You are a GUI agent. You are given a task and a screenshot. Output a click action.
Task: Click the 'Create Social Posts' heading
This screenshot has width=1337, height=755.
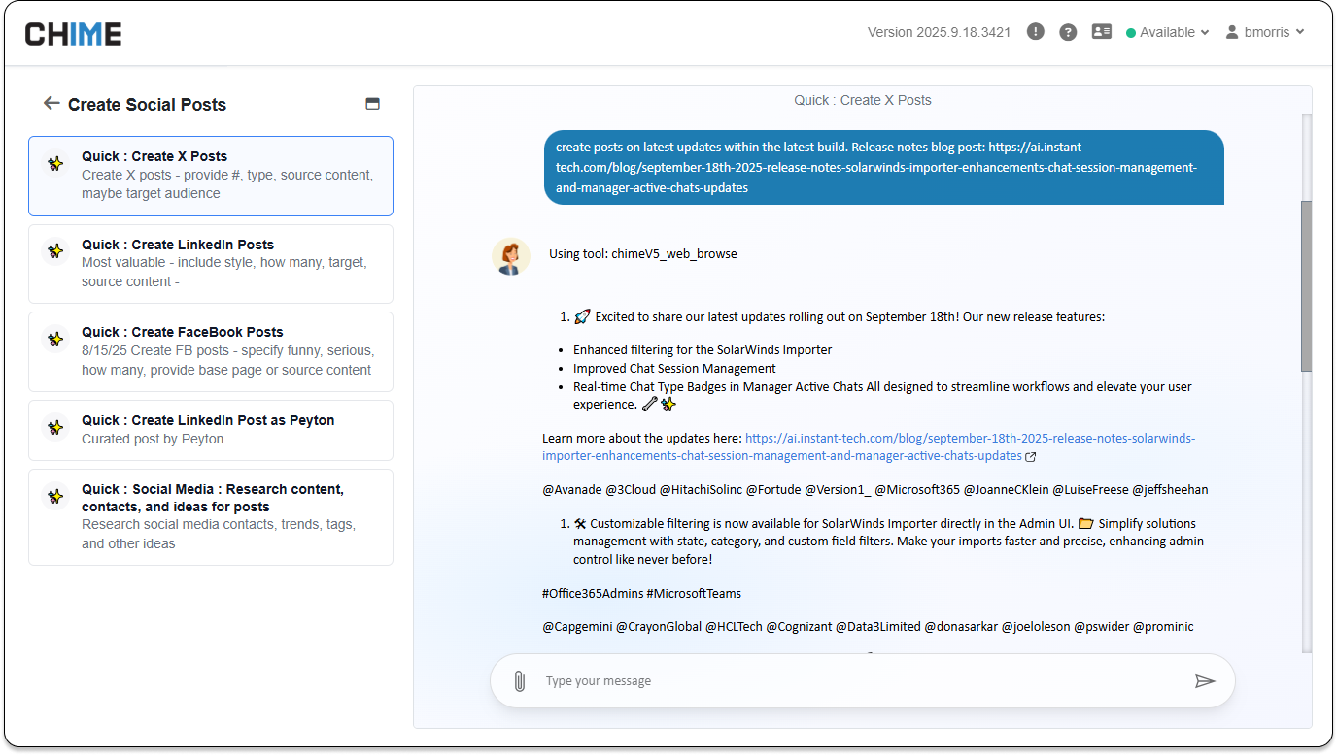(147, 105)
